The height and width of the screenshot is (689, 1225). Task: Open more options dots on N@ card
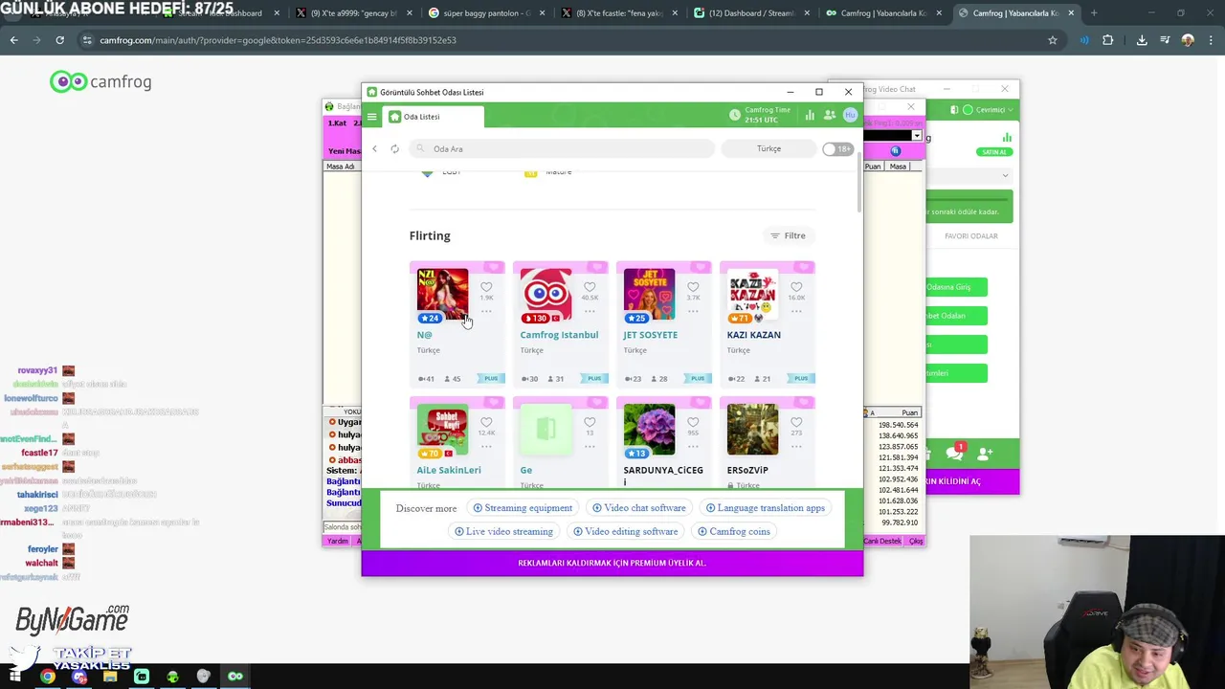coord(486,311)
